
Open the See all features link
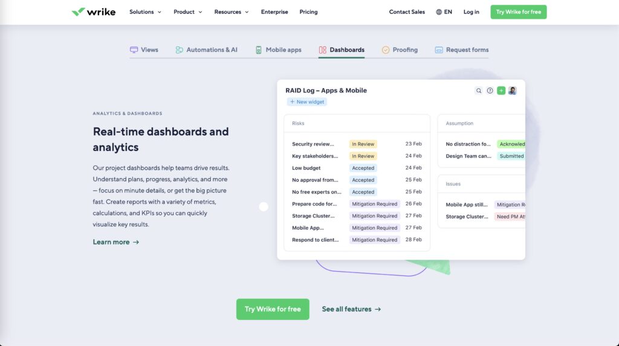(351, 309)
